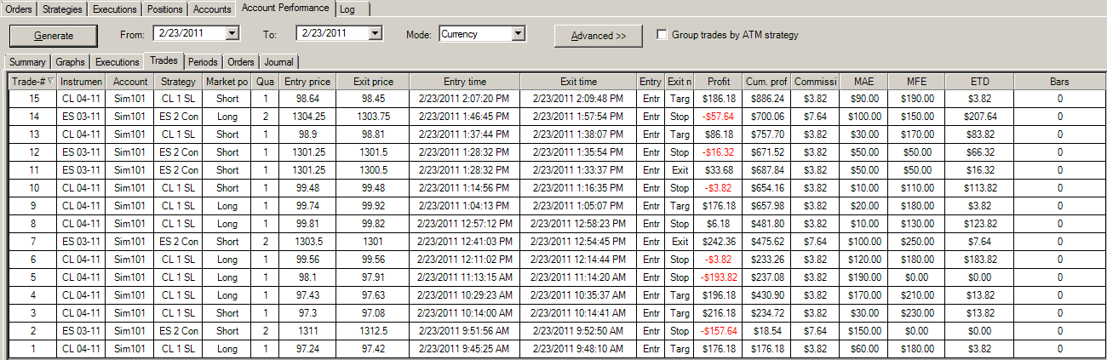This screenshot has height=360, width=1107.
Task: Sort by the Profit column header
Action: 718,82
